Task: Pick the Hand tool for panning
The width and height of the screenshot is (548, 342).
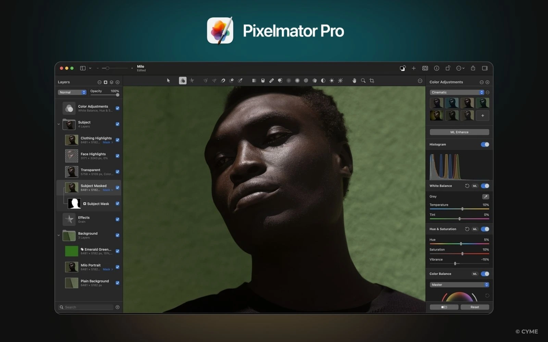Action: coord(354,81)
